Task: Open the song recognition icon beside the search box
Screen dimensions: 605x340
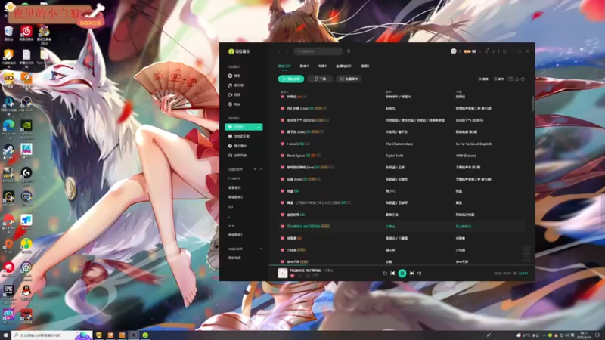Action: [349, 51]
